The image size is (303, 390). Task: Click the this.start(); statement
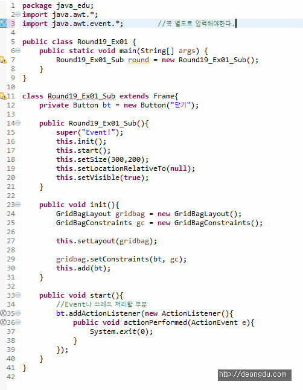83,150
